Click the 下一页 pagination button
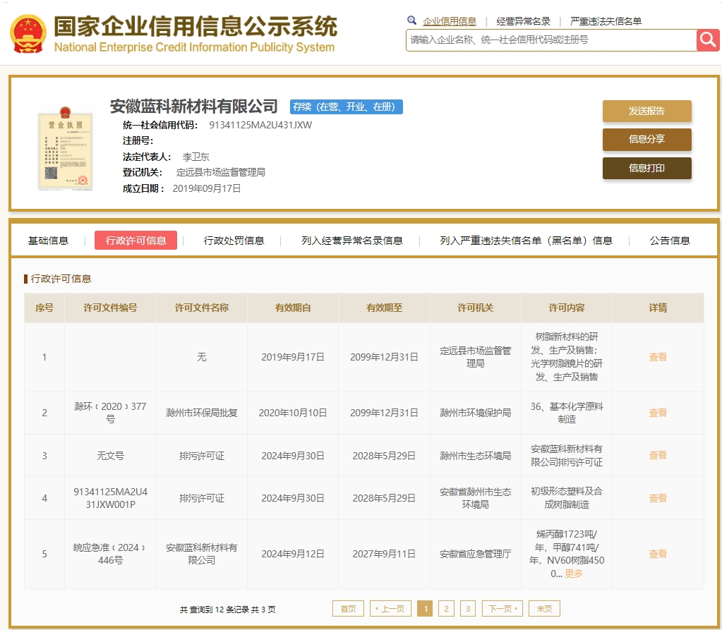Image resolution: width=722 pixels, height=630 pixels. click(x=503, y=608)
